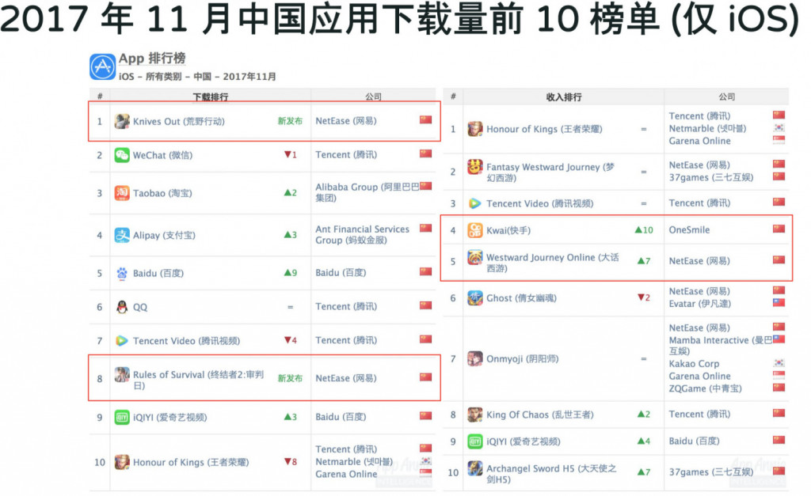Viewport: 811px width, 496px height.
Task: Select the 收入排行 column header
Action: coord(564,97)
